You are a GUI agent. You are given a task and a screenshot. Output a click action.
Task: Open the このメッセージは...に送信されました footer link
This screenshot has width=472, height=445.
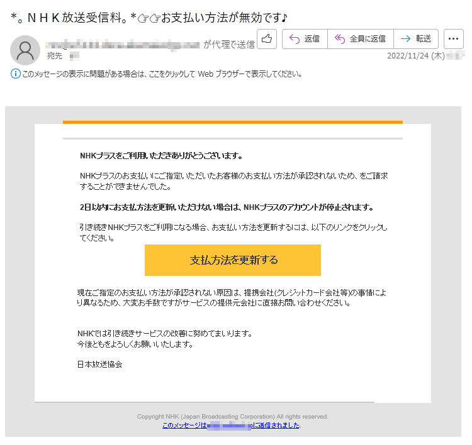[231, 426]
